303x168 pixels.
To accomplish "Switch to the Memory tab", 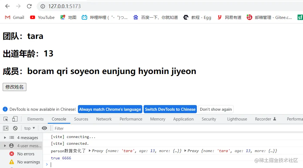I will click(x=158, y=119).
